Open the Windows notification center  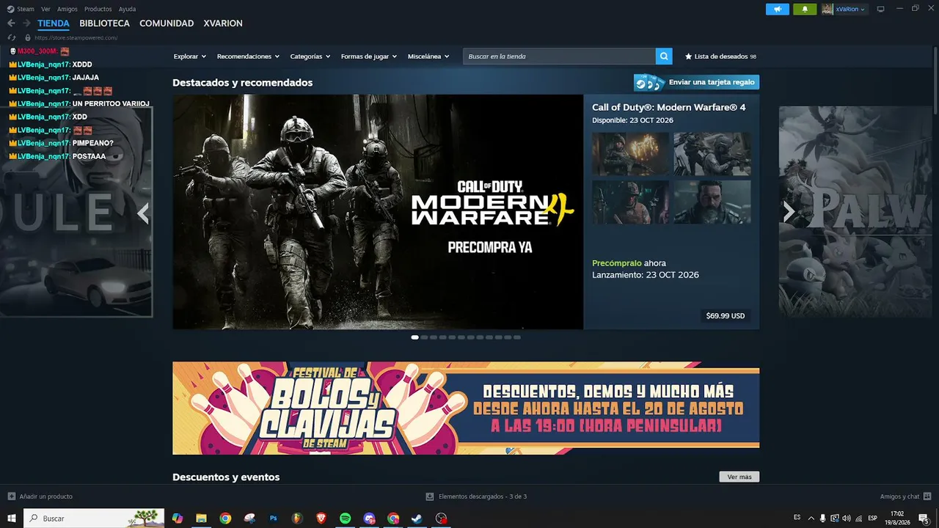[x=924, y=518]
